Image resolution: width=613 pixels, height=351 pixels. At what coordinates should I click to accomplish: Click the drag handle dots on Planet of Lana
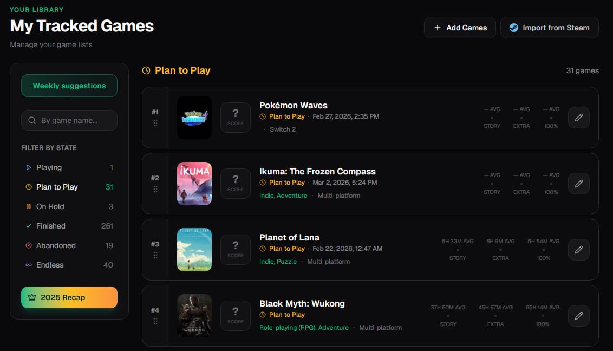(x=155, y=255)
